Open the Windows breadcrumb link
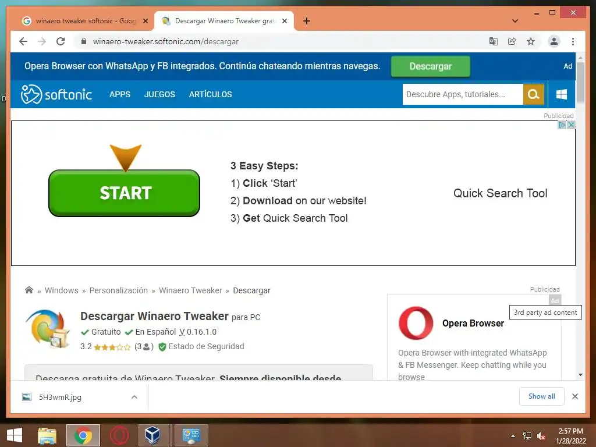 pyautogui.click(x=62, y=290)
